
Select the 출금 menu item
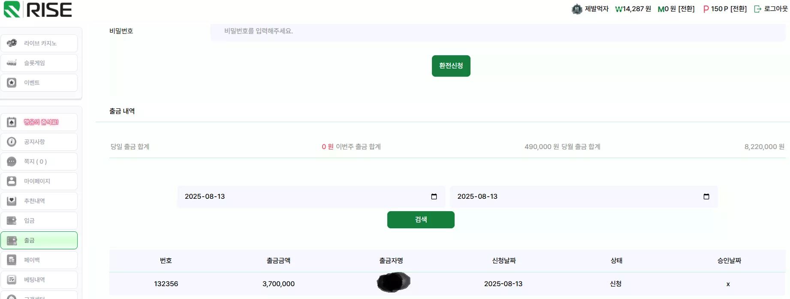(x=39, y=240)
